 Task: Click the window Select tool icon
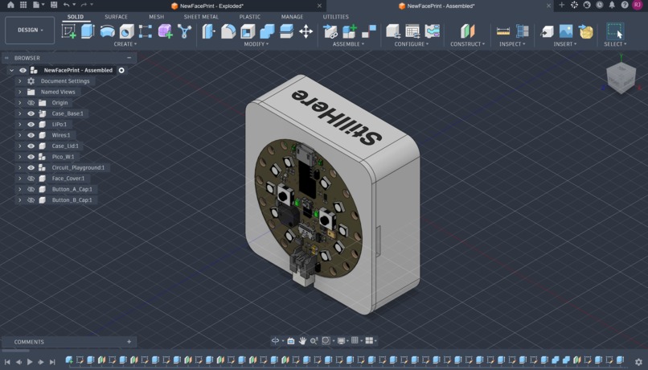(615, 31)
